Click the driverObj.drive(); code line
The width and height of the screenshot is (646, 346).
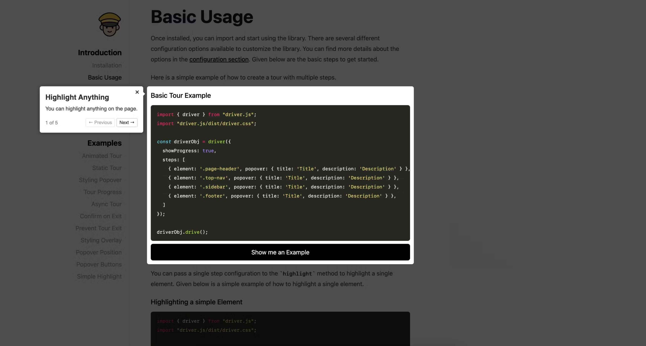pos(182,232)
